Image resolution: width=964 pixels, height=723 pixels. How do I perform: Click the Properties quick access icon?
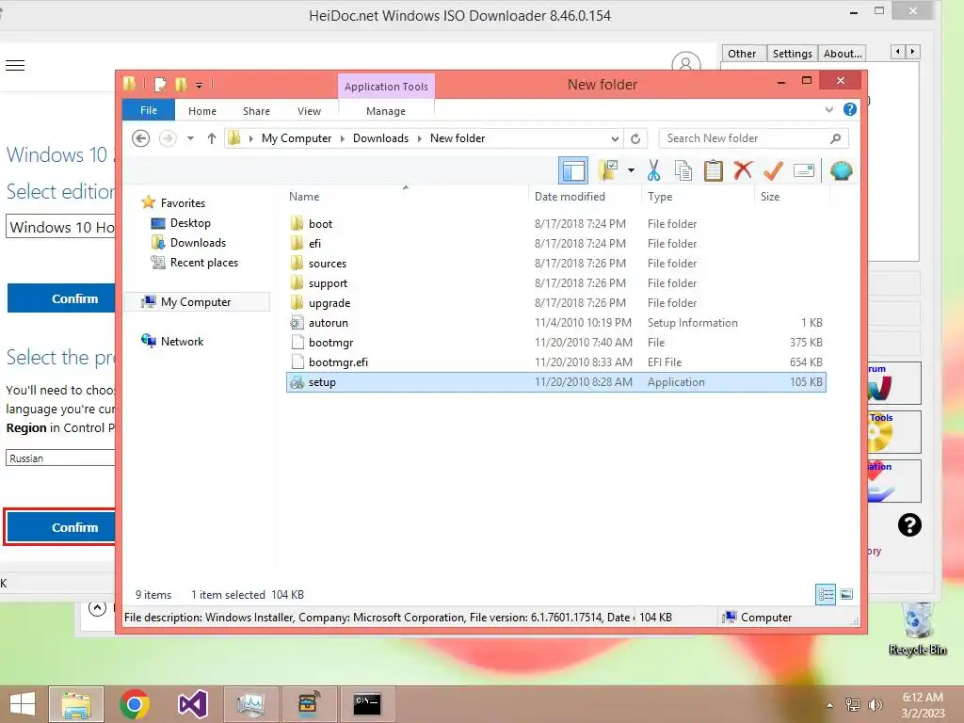(160, 84)
